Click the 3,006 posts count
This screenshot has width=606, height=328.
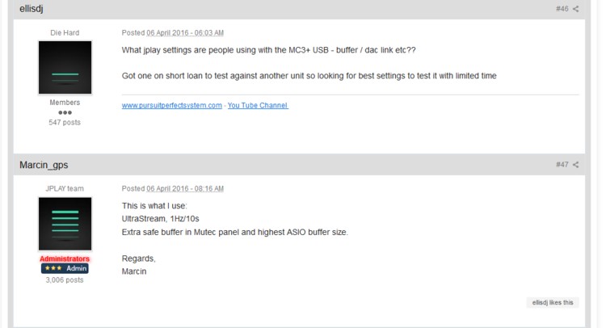coord(65,280)
